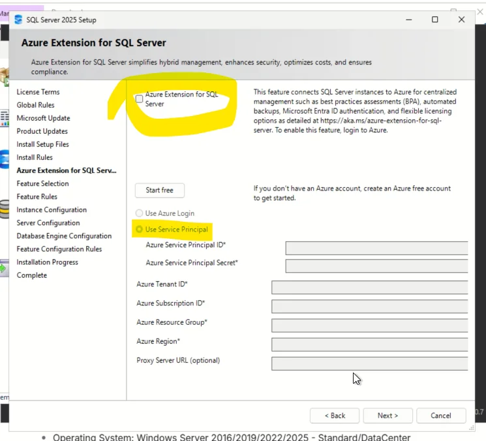Go to the Next setup step
Viewport: 486px width, 441px height.
click(387, 416)
